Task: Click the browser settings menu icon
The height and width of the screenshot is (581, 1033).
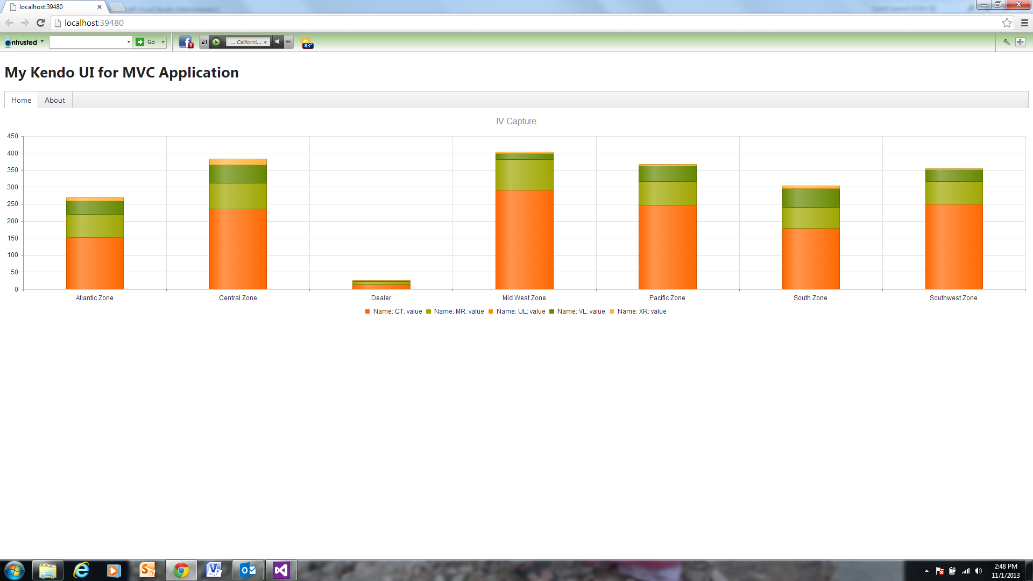Action: point(1024,23)
